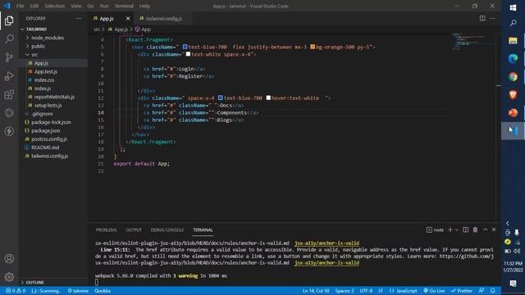The height and width of the screenshot is (295, 525).
Task: Open the Selection menu
Action: tap(54, 6)
